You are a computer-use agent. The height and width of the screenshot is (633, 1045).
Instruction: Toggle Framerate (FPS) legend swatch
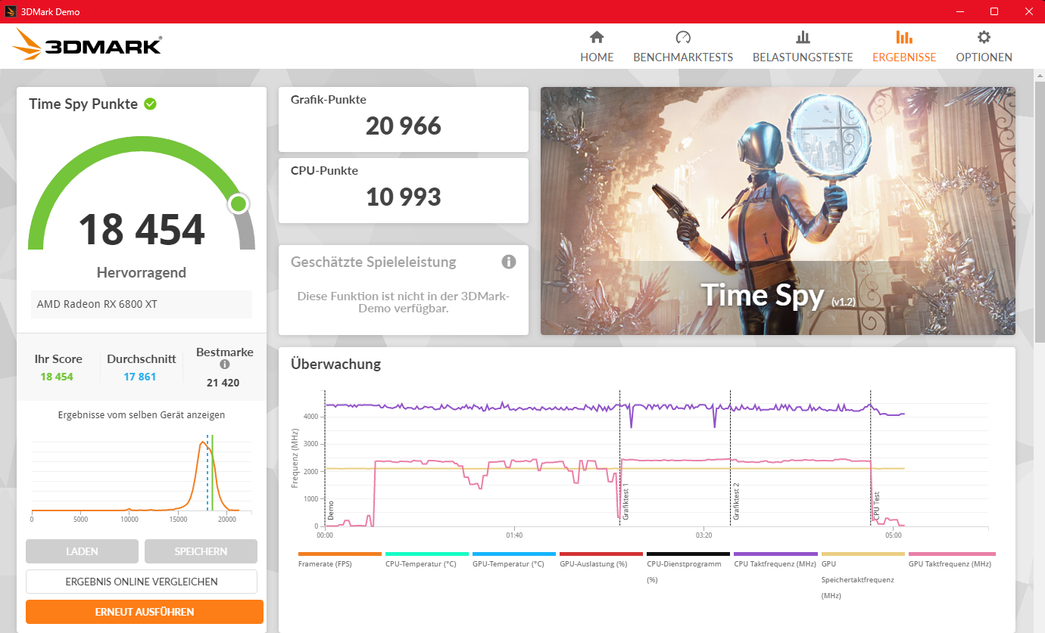tap(340, 554)
